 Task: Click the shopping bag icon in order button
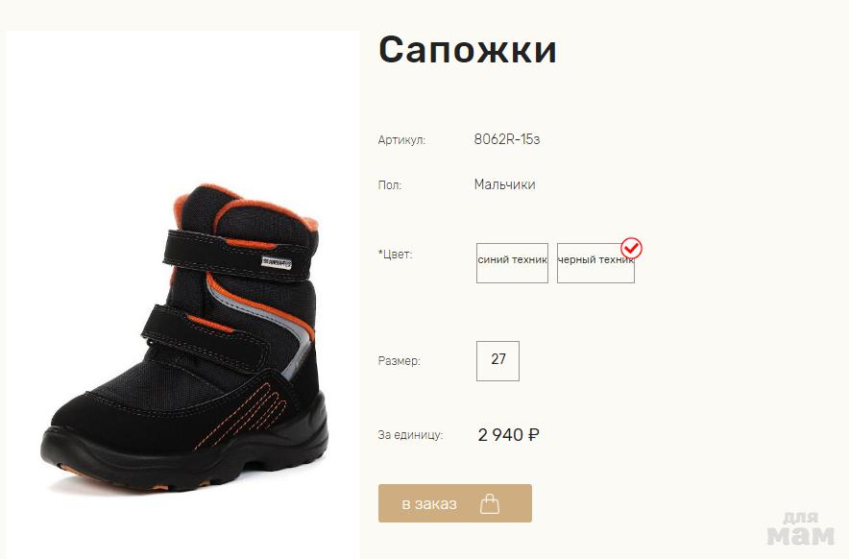[490, 503]
